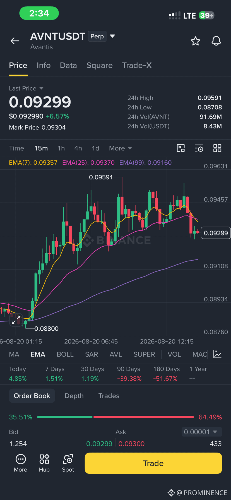Viewport: 231px width, 500px height.
Task: Open chart settings icon
Action: [x=199, y=148]
